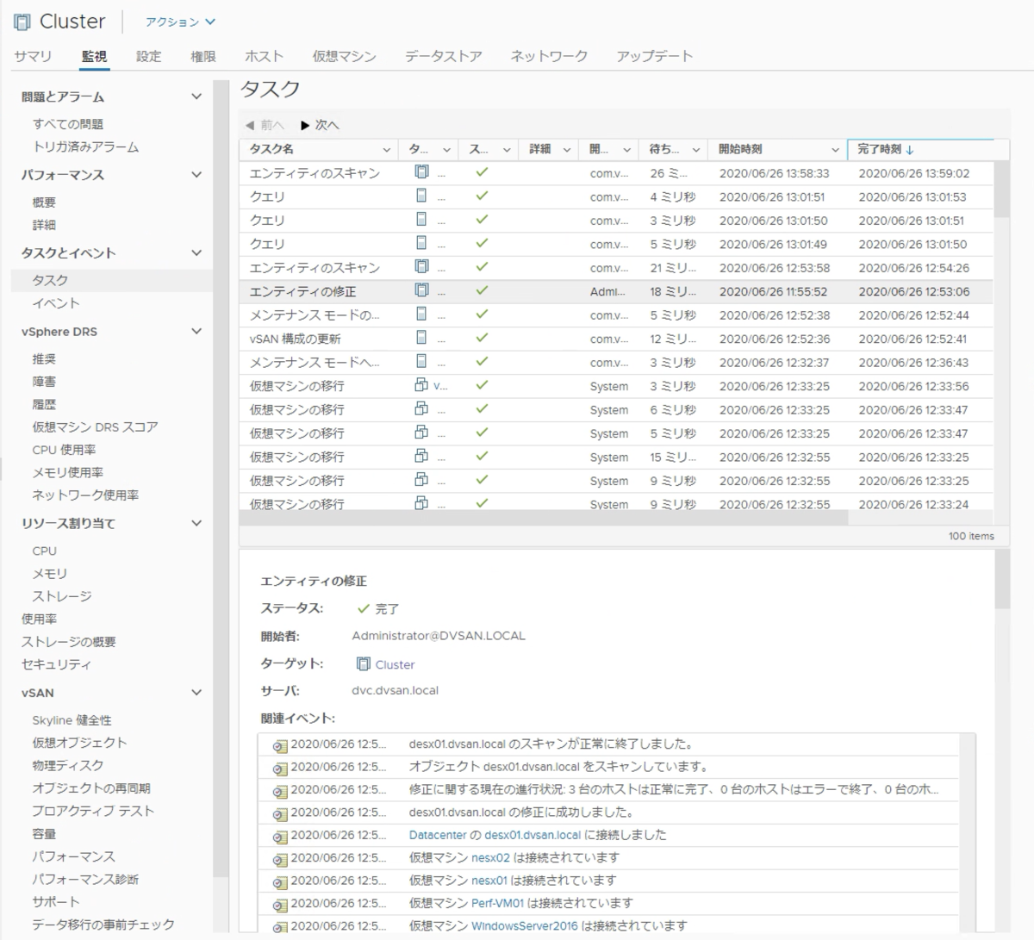Collapse the vSphere DRS section
The image size is (1034, 940).
tap(196, 331)
